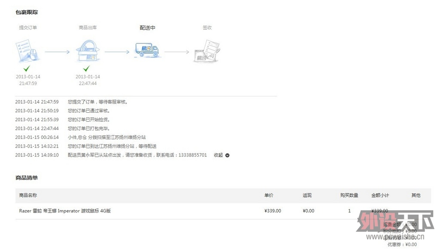Click the submit-order document icon
Viewport: 440px width, 249px height.
[28, 50]
